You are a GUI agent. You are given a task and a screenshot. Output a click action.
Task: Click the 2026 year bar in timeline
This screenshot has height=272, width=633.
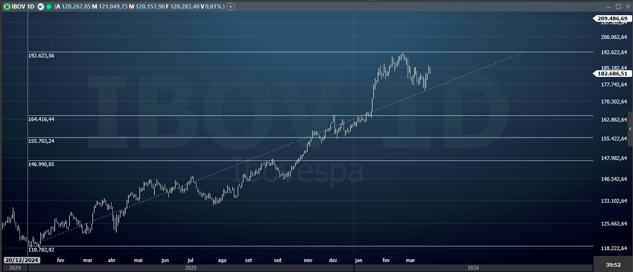473,268
